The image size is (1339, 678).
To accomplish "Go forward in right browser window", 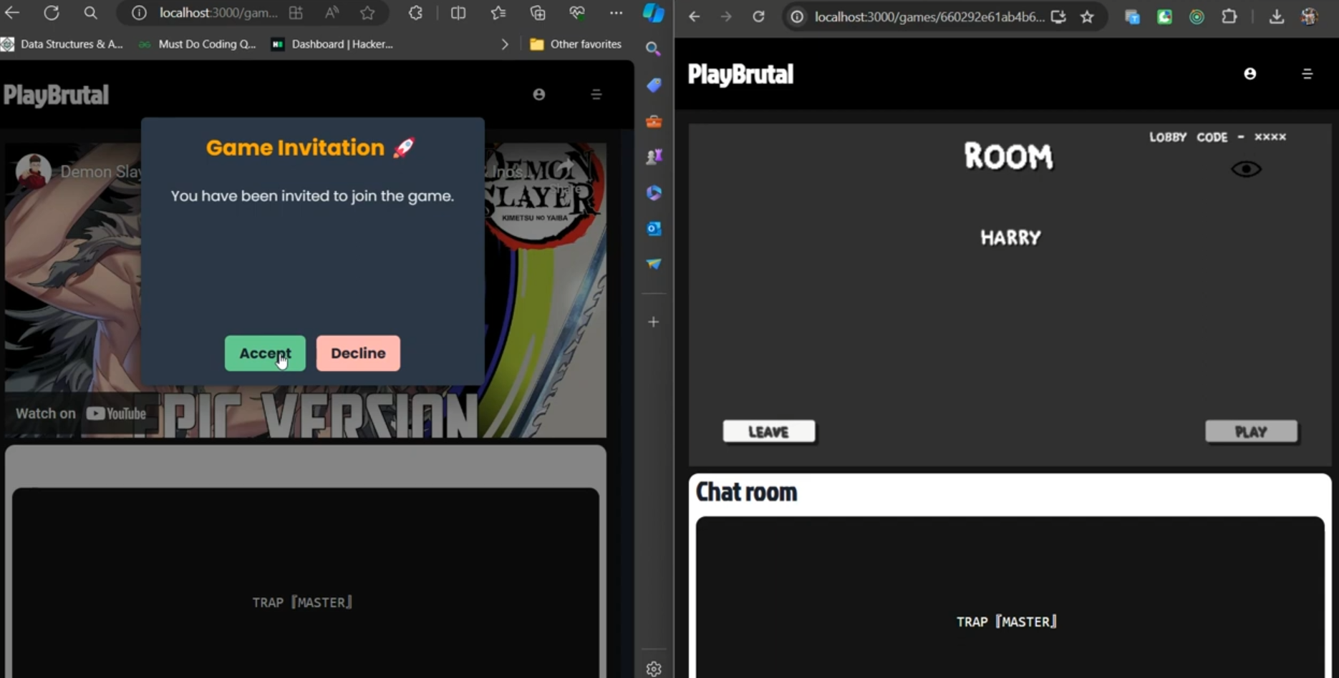I will [x=726, y=16].
